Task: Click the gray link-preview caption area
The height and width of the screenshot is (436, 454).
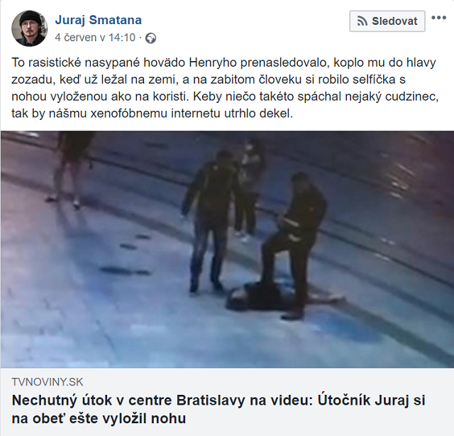Action: 227,402
